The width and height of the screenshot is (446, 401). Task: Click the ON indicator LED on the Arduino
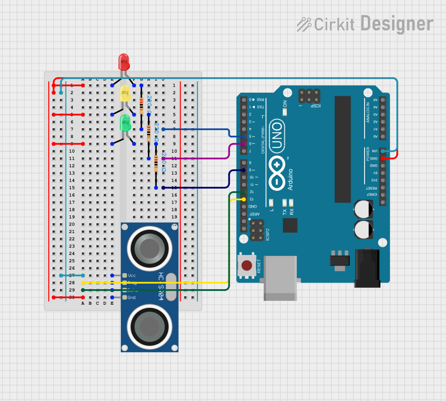(285, 112)
